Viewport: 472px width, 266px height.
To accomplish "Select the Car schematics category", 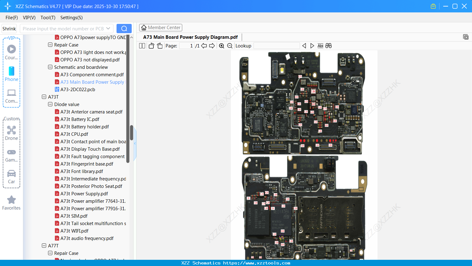I will pos(11,175).
